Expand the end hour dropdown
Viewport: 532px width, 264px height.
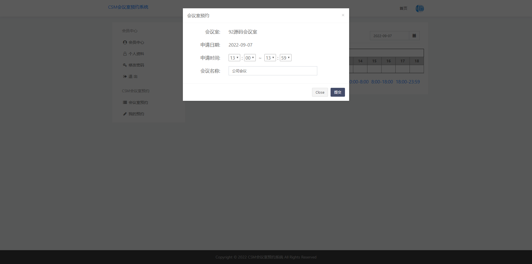click(270, 58)
